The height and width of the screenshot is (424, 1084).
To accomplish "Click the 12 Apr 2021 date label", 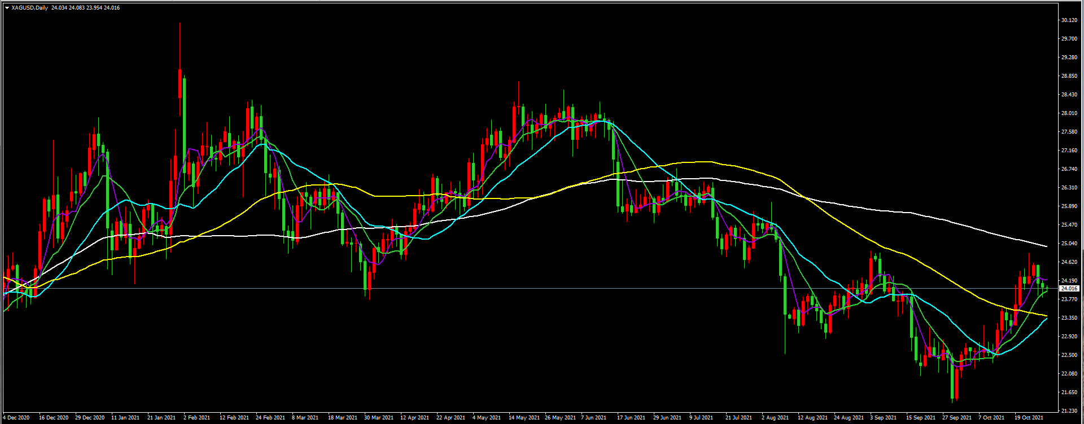I will point(415,418).
